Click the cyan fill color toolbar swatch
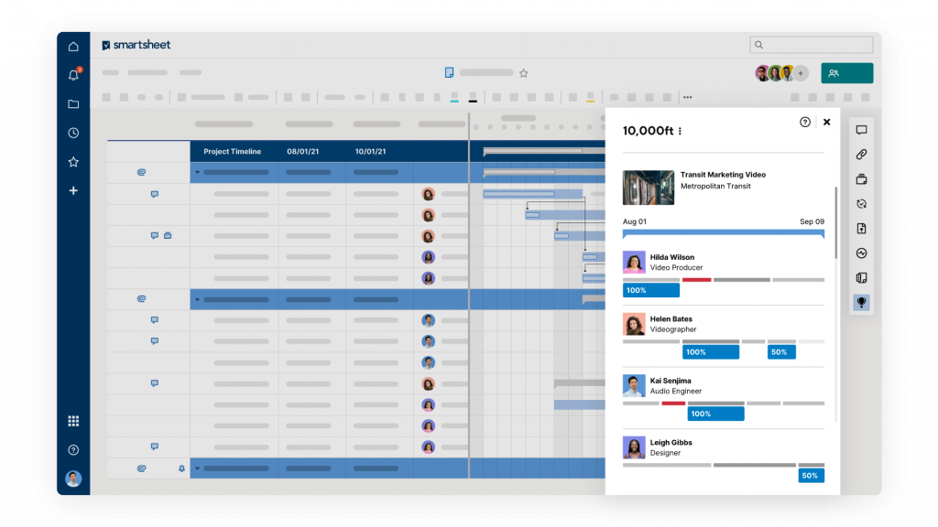Viewport: 938px width, 527px height. [454, 97]
